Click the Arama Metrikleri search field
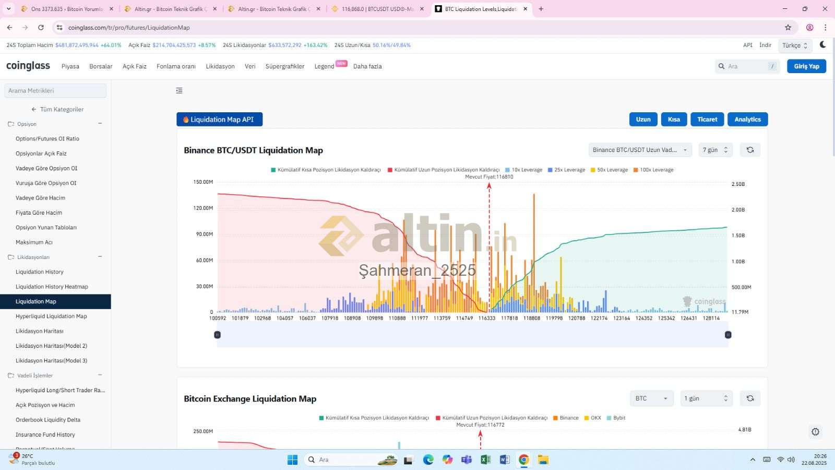The image size is (835, 470). click(x=55, y=91)
